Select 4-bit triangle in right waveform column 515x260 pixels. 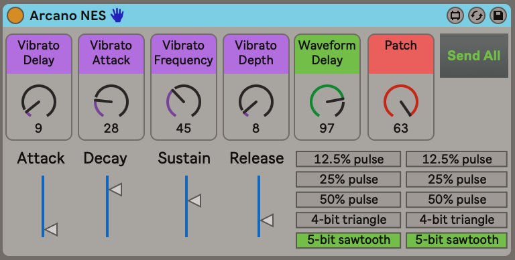tap(457, 220)
